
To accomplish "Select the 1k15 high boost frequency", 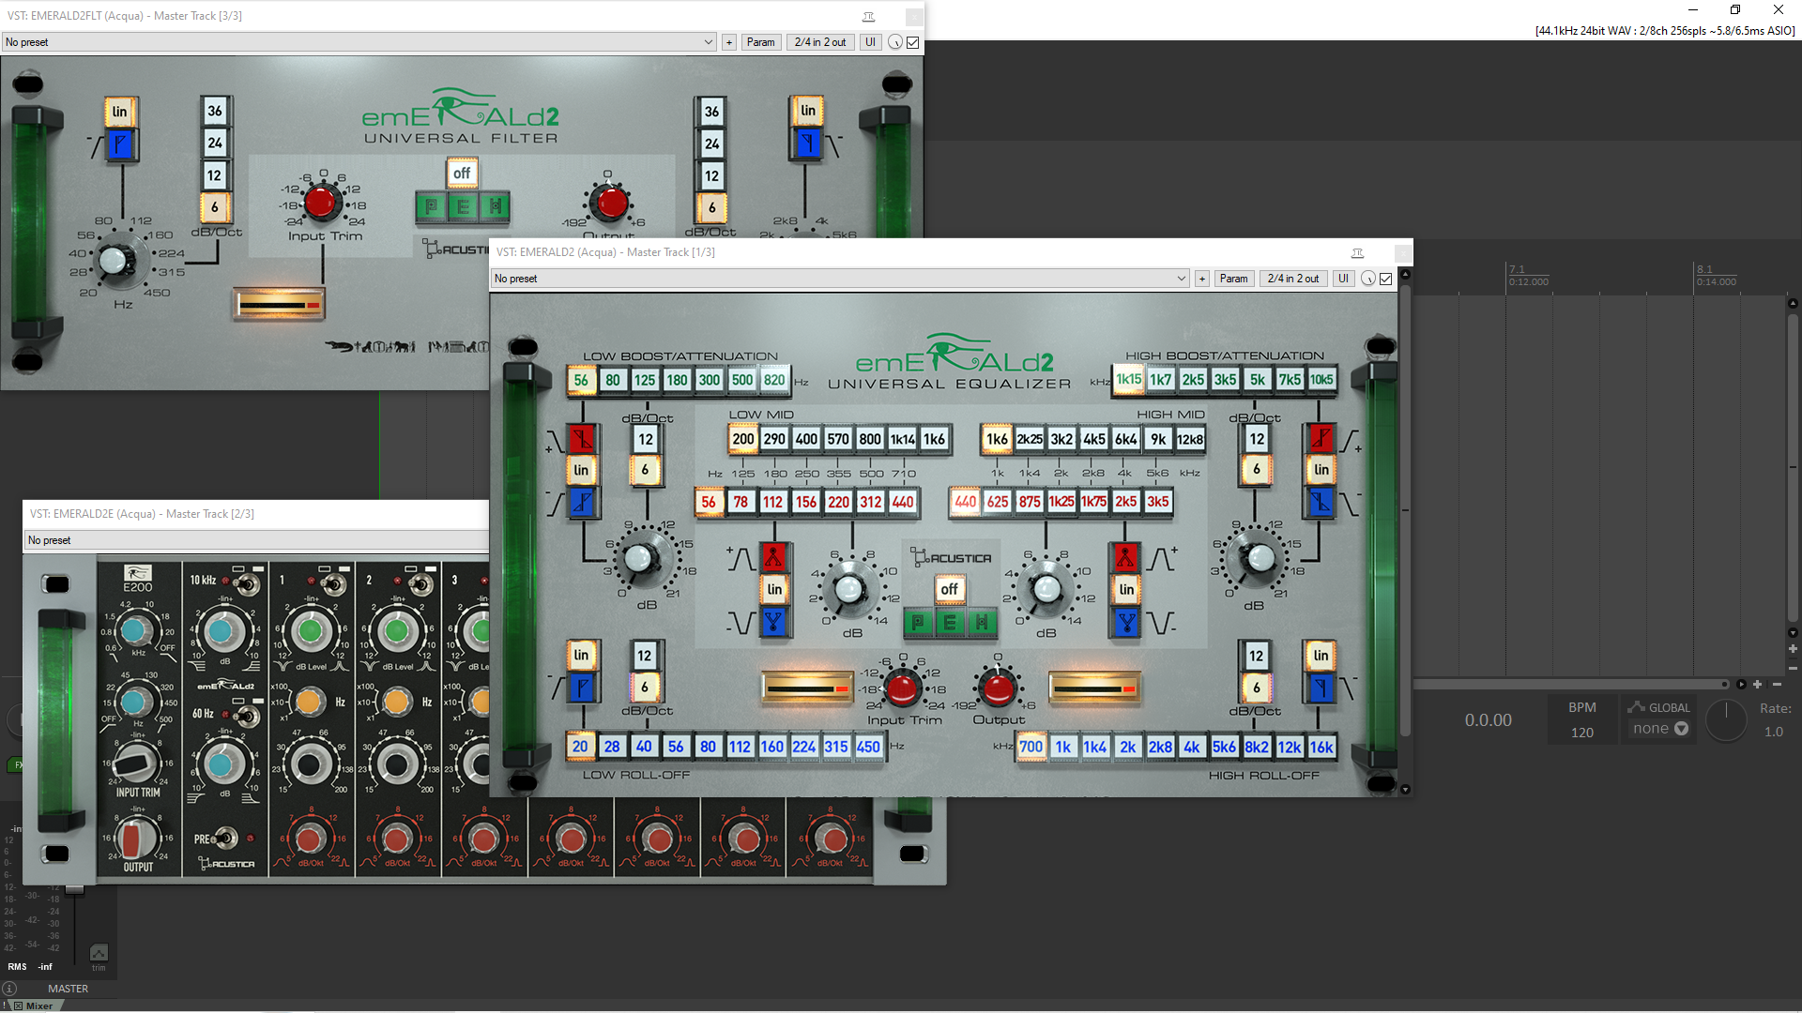I will coord(1129,379).
